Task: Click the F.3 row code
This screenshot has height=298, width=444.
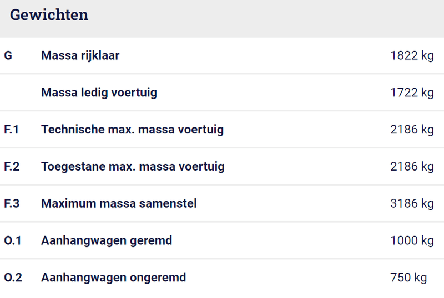Action: tap(12, 203)
